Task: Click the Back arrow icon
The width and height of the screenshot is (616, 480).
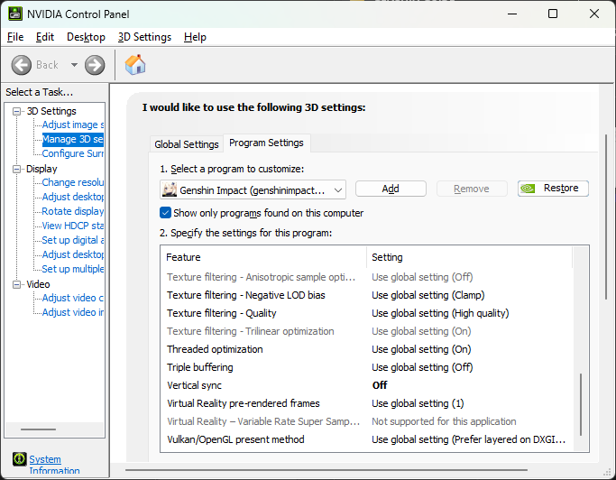Action: click(x=22, y=65)
